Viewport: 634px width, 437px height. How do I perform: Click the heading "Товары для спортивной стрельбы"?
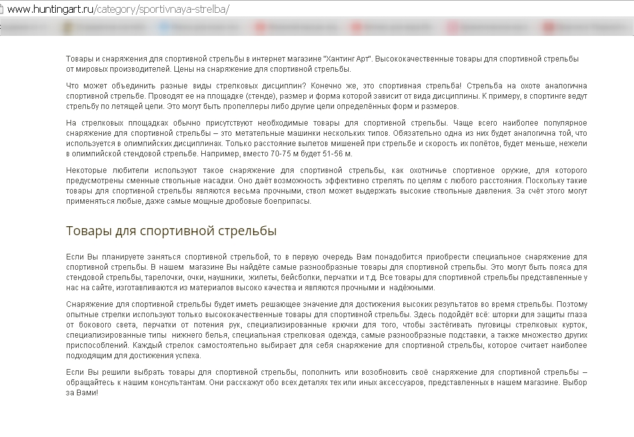(x=171, y=231)
